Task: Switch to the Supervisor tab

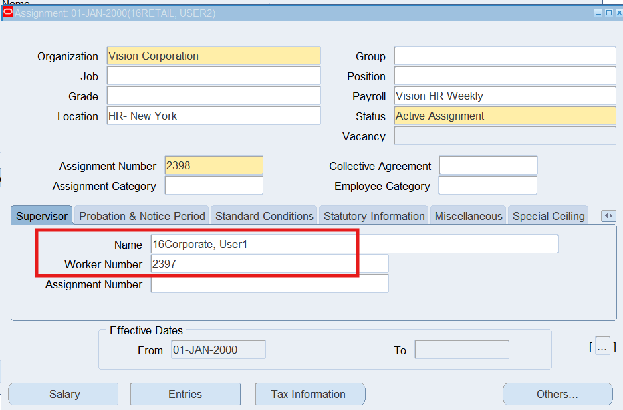Action: pyautogui.click(x=42, y=216)
